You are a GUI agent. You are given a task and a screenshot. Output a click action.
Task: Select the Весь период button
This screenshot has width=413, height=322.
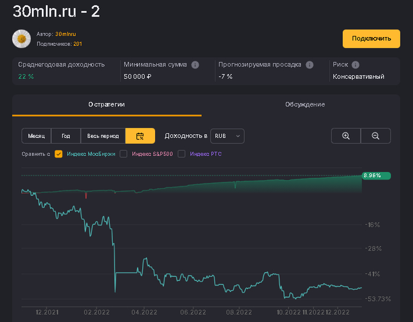[x=103, y=136]
